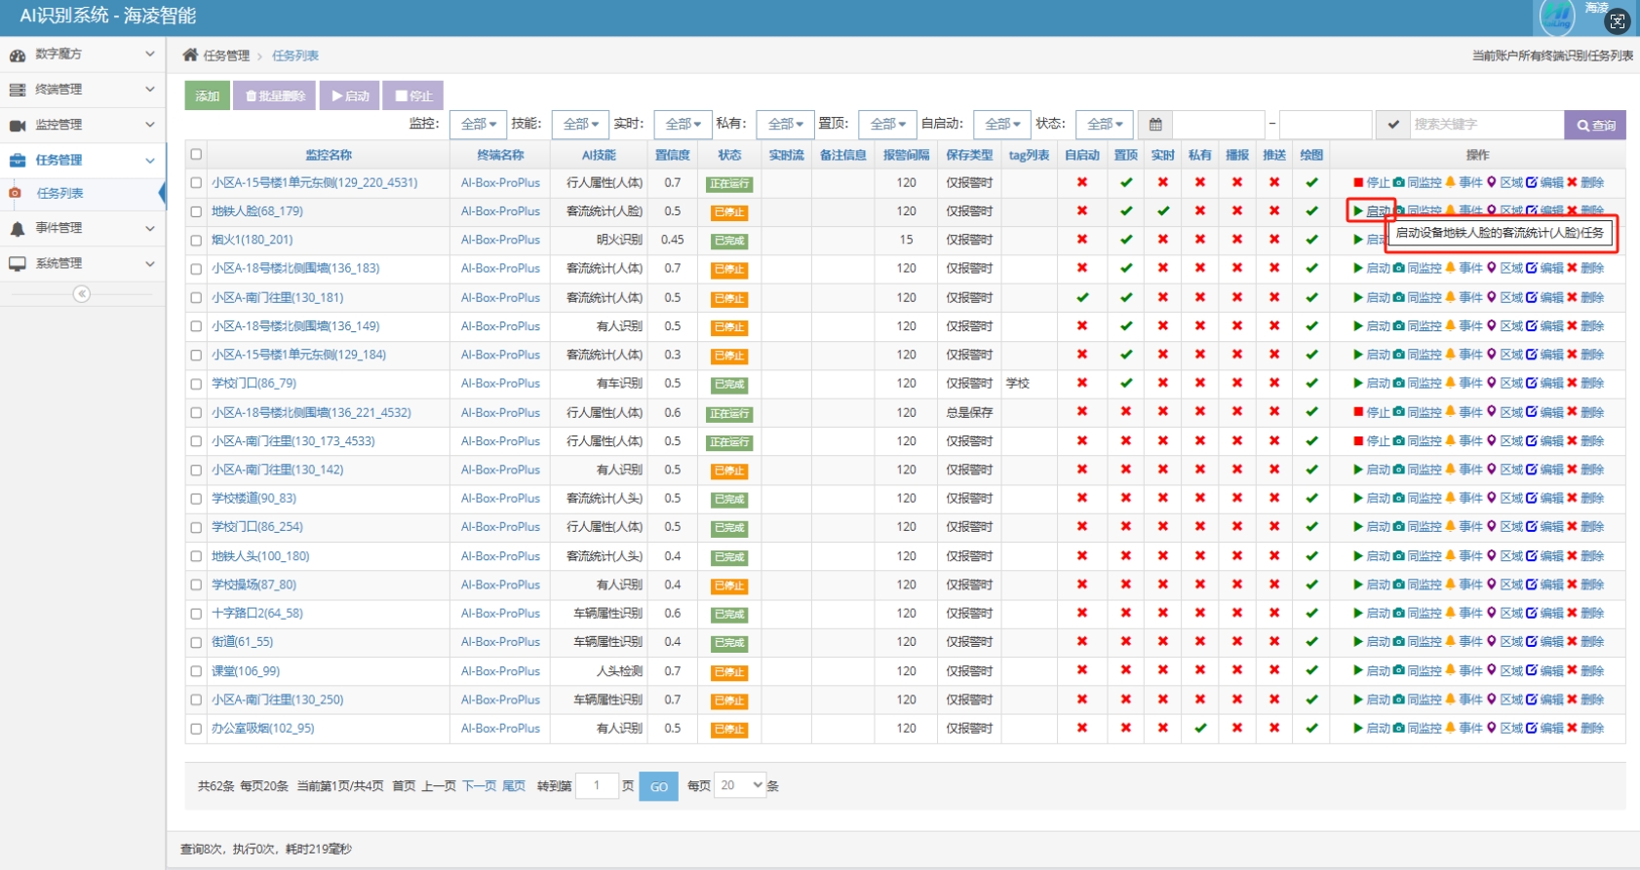Tick the select-all checkbox in table header

click(x=196, y=154)
